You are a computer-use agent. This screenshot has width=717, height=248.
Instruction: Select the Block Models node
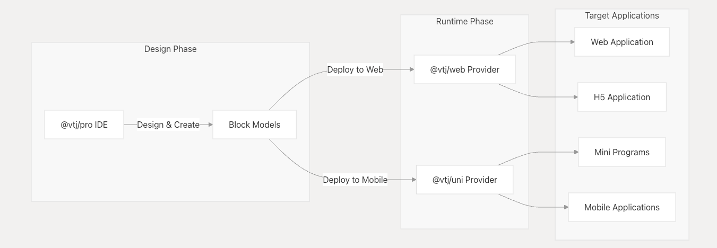254,125
